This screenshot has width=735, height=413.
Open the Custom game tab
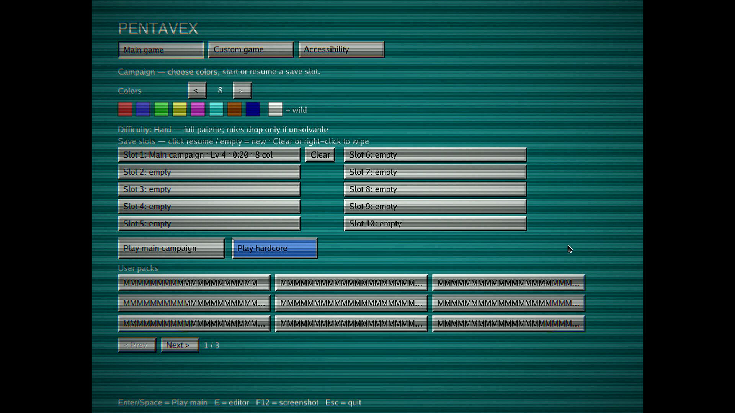tap(251, 50)
